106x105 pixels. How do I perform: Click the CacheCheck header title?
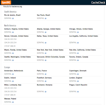point(98,3)
